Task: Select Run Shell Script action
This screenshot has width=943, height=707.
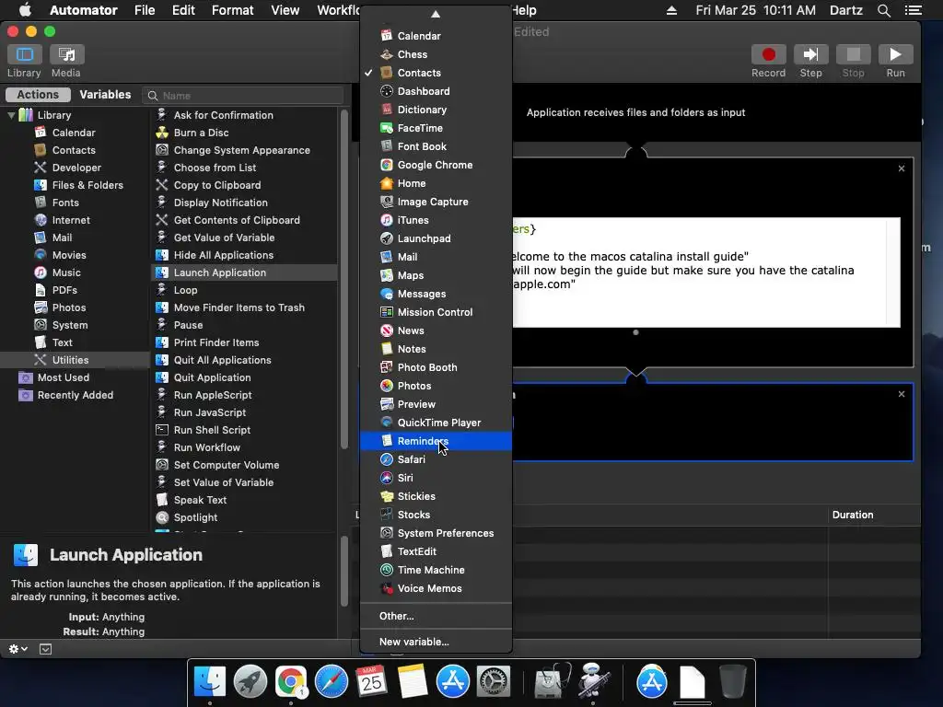Action: point(212,430)
